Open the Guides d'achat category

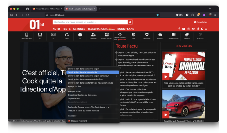(107, 36)
